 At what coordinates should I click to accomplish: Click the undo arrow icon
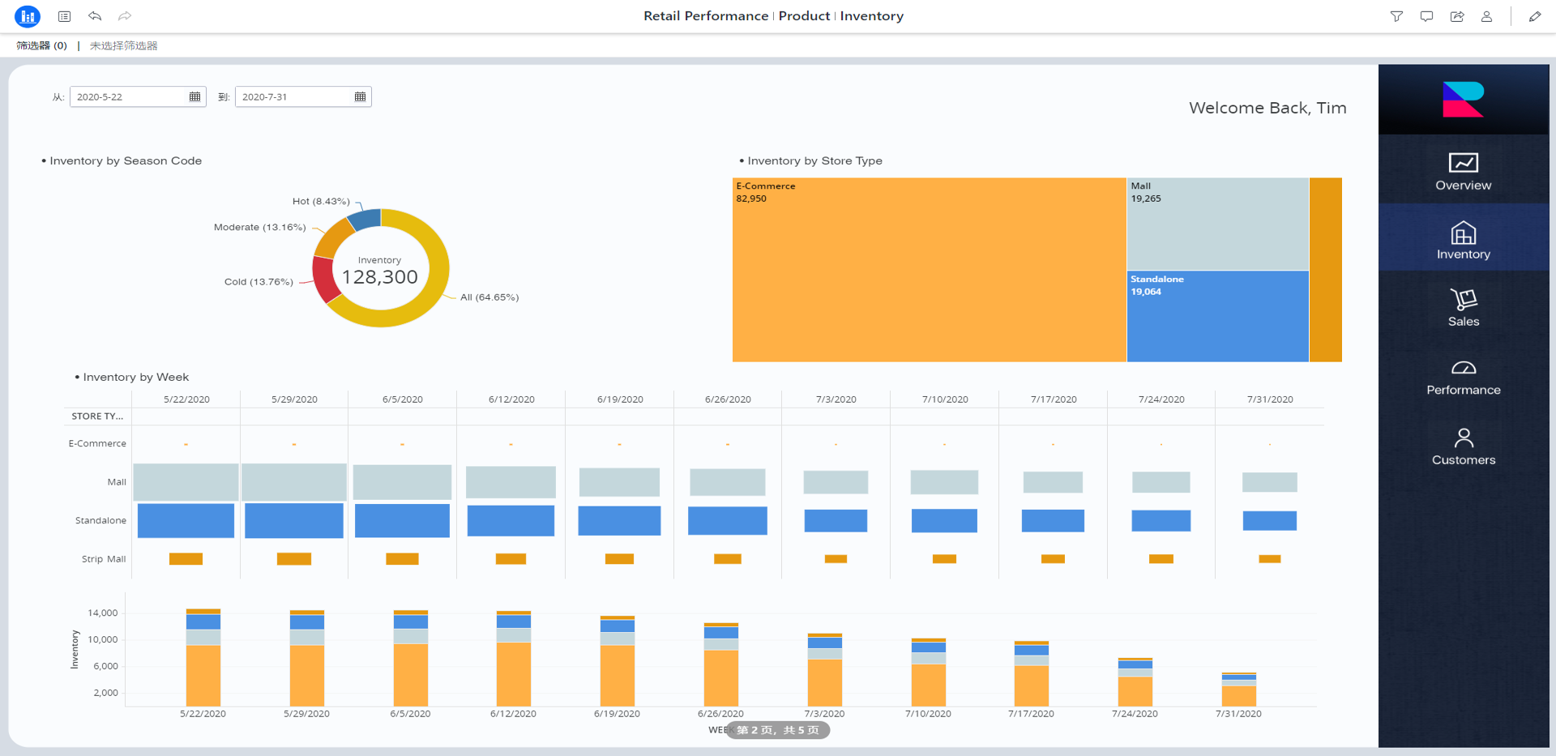coord(95,16)
